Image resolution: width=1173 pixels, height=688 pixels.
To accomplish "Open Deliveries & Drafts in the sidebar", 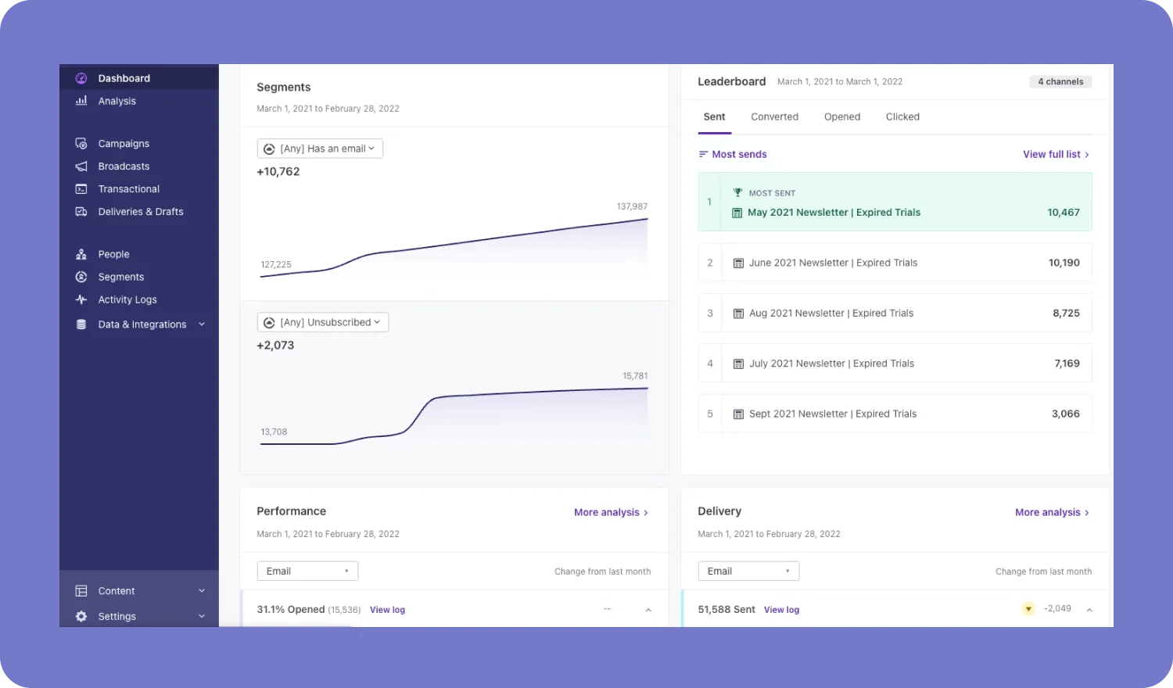I will (139, 211).
